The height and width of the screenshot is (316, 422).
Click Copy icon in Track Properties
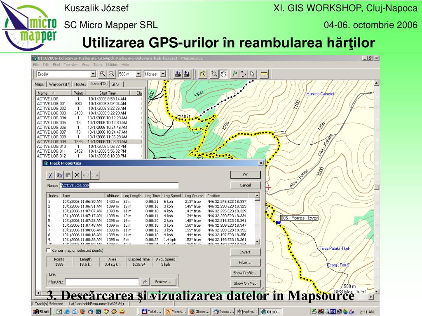tap(59, 175)
